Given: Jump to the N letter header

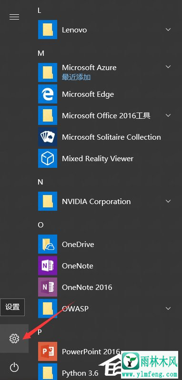Looking at the screenshot, I should pyautogui.click(x=40, y=182).
